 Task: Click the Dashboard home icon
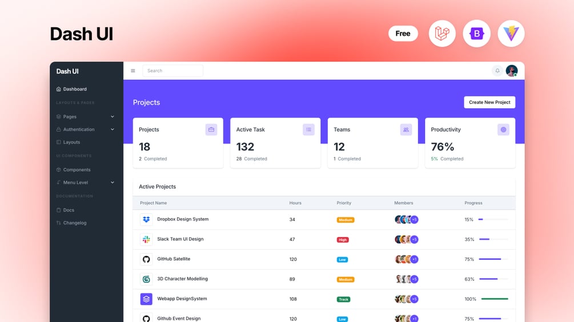[59, 89]
